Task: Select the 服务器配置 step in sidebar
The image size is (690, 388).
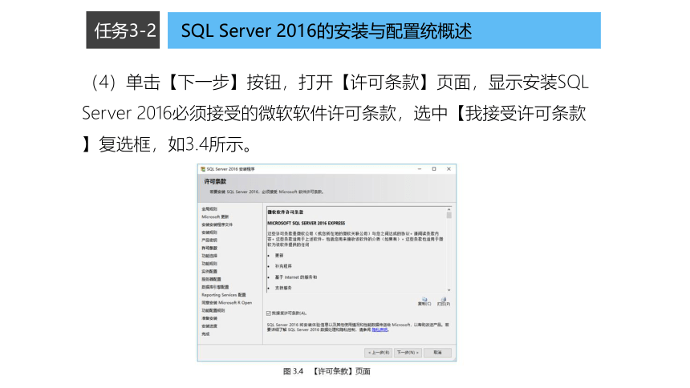Action: click(x=211, y=279)
